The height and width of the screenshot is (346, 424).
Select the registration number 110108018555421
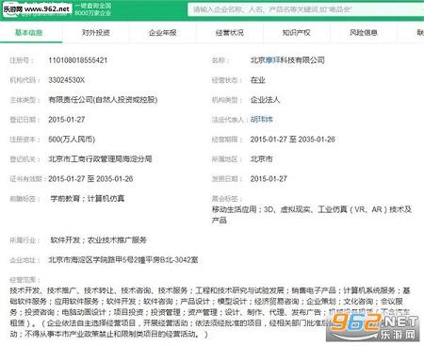click(x=78, y=60)
